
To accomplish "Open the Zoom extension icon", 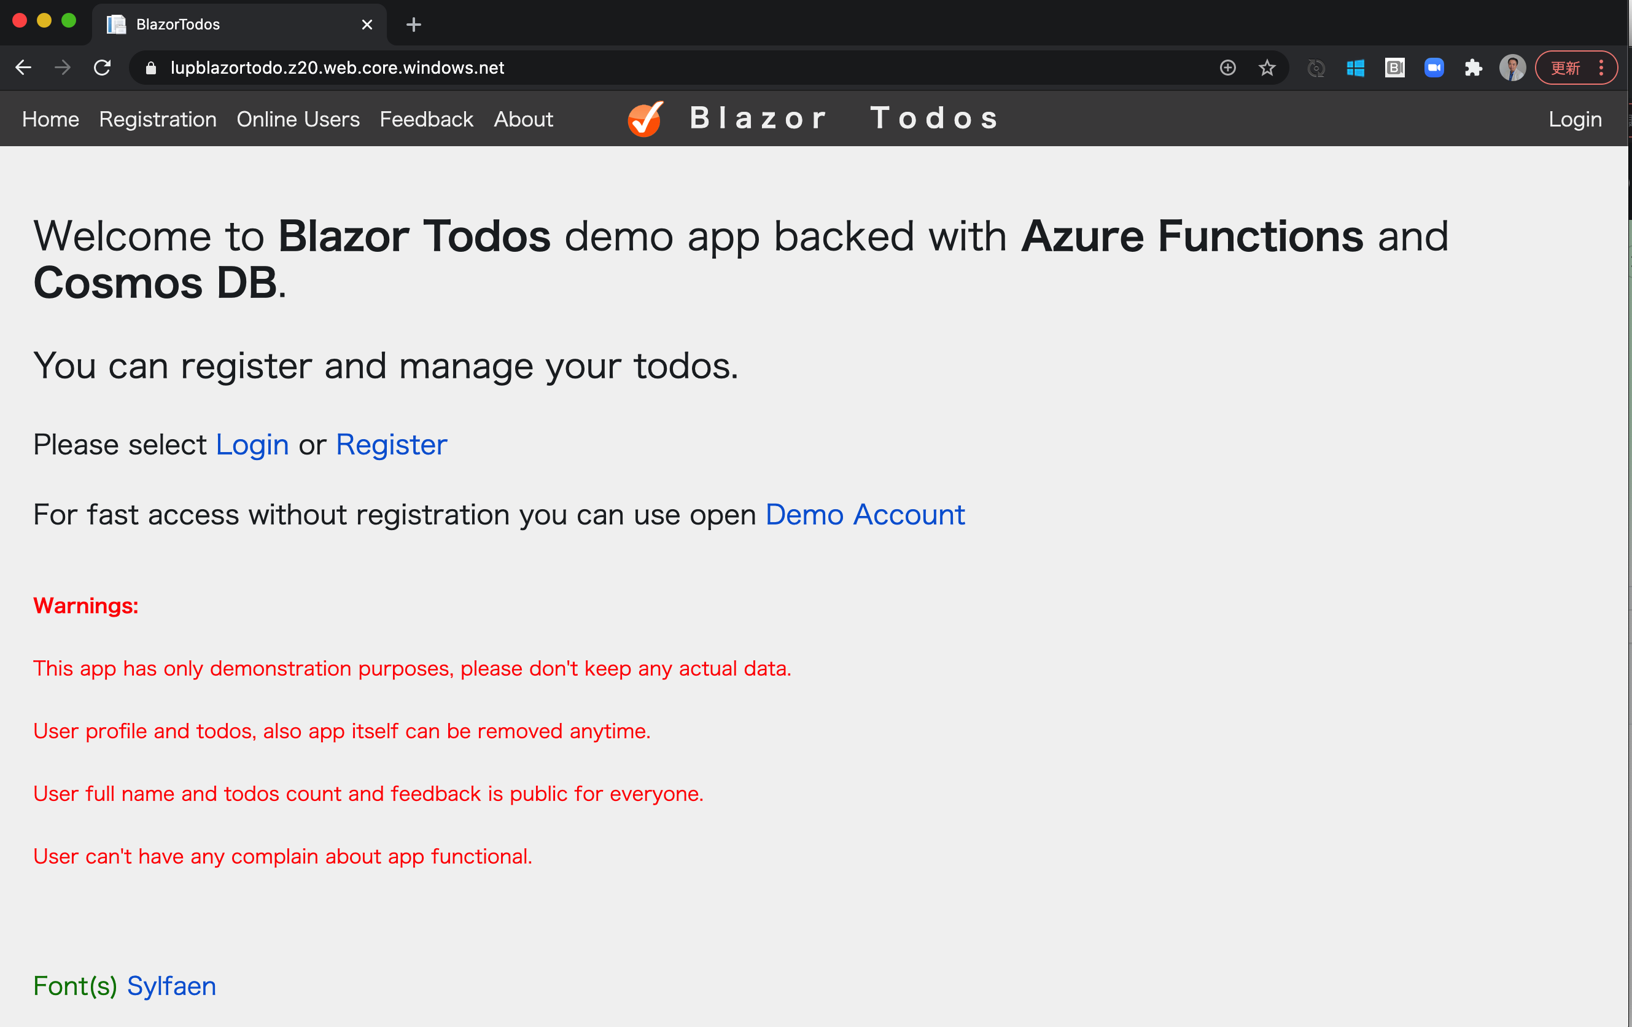I will pyautogui.click(x=1434, y=68).
